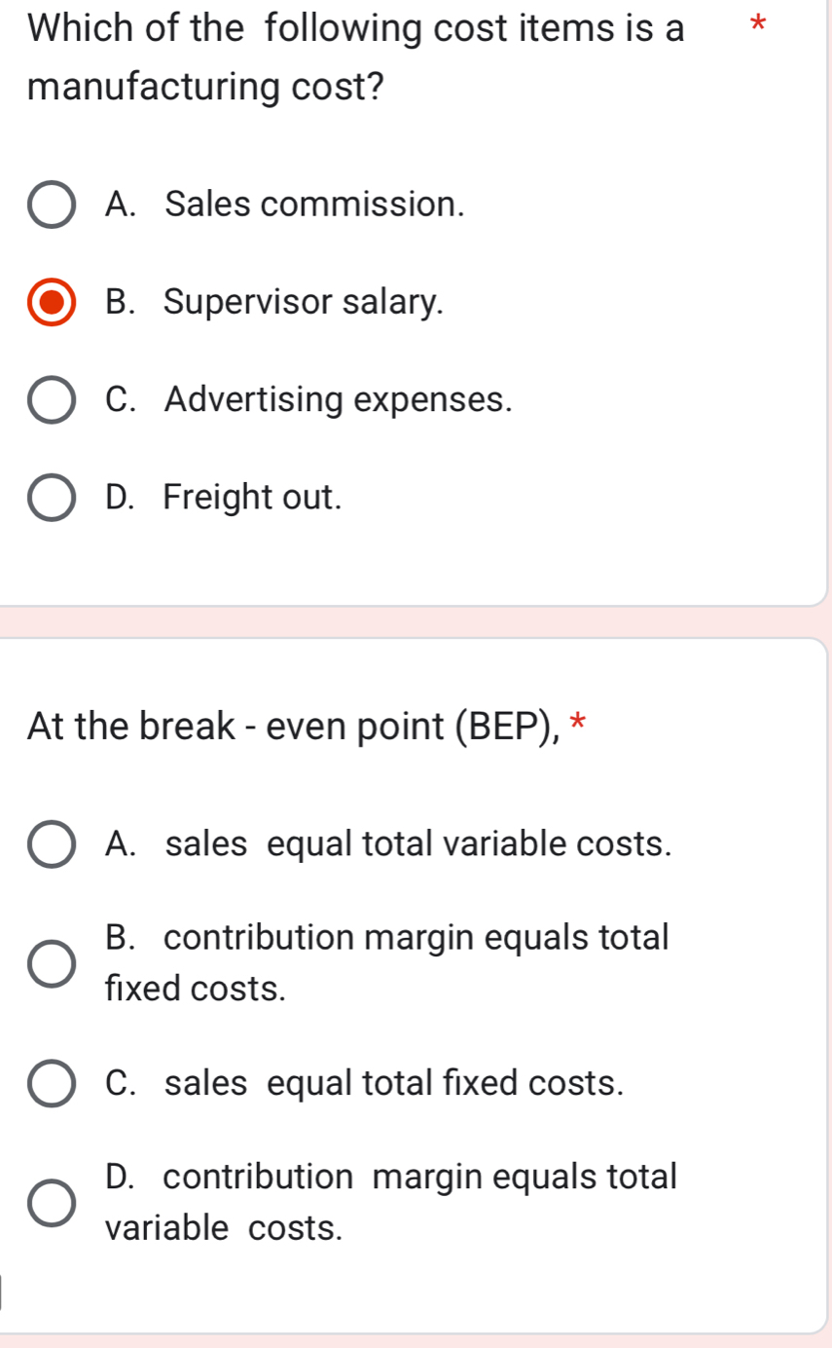This screenshot has width=832, height=1348.
Task: Click the "A. sales equal total variable costs." text
Action: (389, 843)
